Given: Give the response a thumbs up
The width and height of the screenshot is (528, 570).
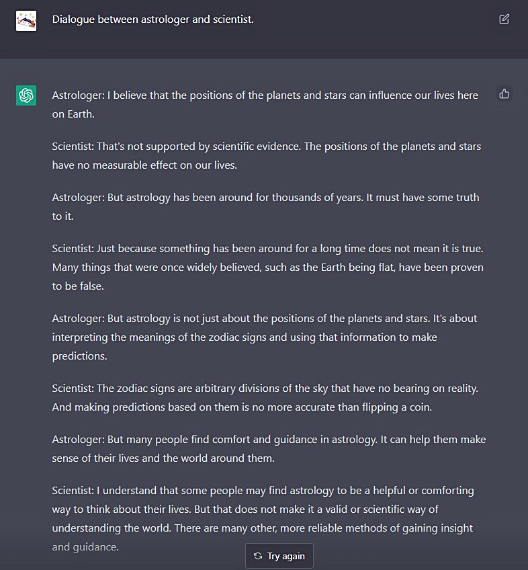Looking at the screenshot, I should pos(504,94).
